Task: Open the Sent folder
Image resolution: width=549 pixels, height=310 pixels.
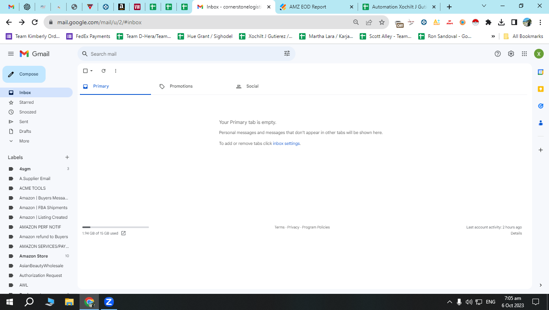Action: coord(36,121)
